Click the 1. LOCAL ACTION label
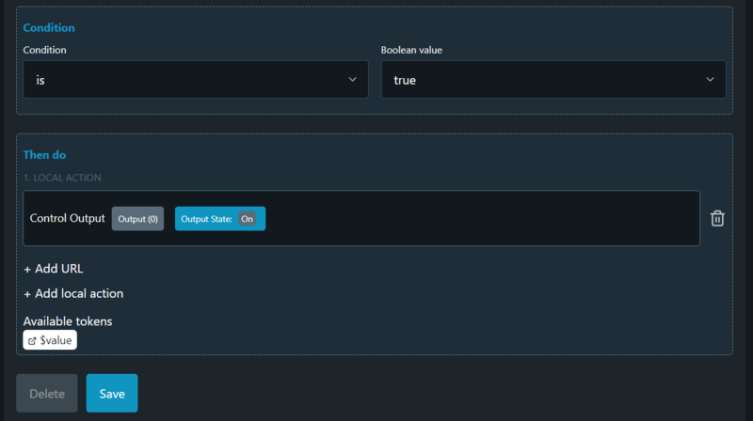This screenshot has width=753, height=421. click(62, 178)
